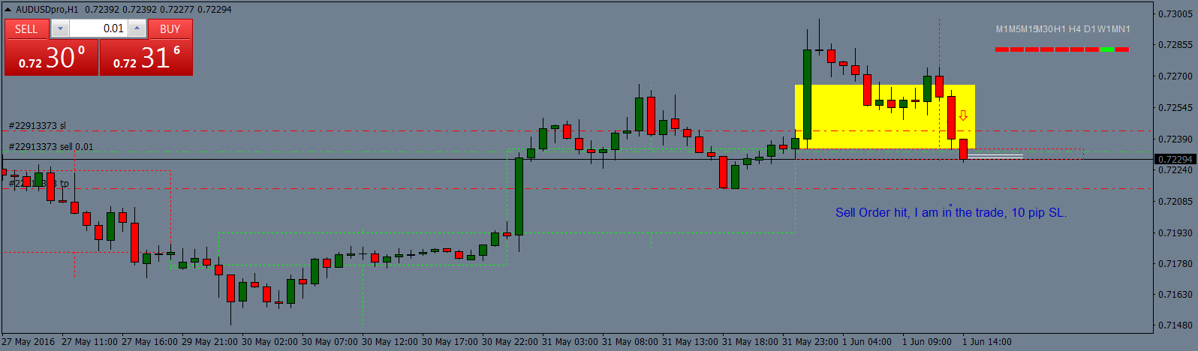Click the red BUY button
This screenshot has height=351, width=1198.
(170, 28)
